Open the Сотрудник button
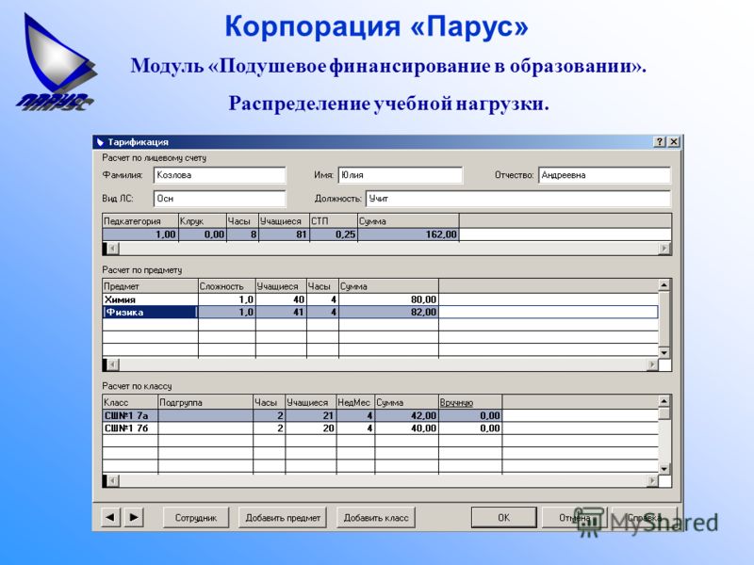This screenshot has height=565, width=754. (196, 517)
